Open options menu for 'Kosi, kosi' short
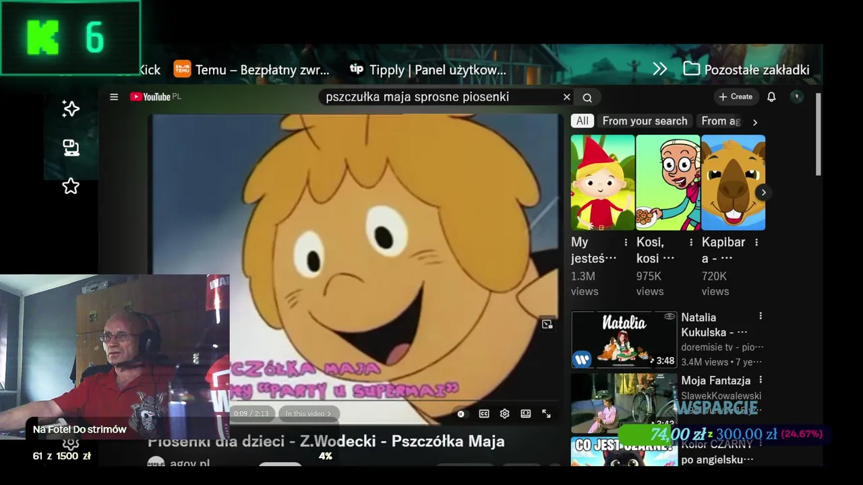Image resolution: width=863 pixels, height=485 pixels. coord(691,243)
